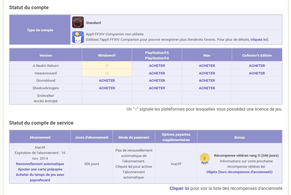Open the Renouvellement automatique link
This screenshot has height=195, width=291.
[40, 164]
